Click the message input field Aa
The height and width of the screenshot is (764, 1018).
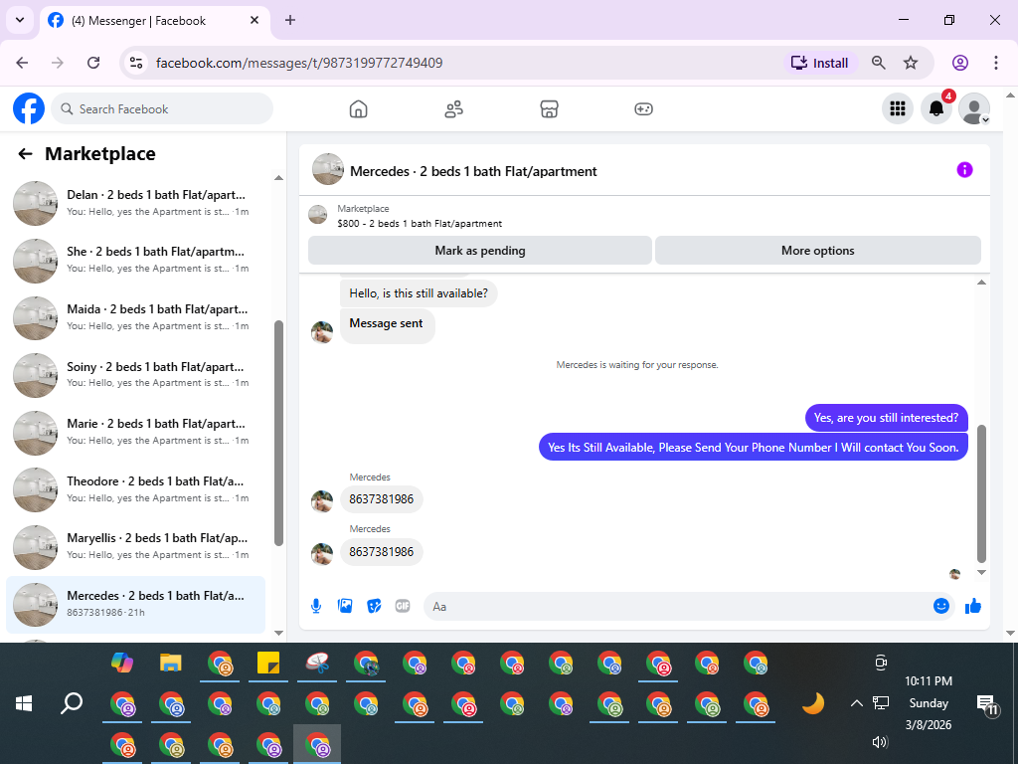[678, 606]
